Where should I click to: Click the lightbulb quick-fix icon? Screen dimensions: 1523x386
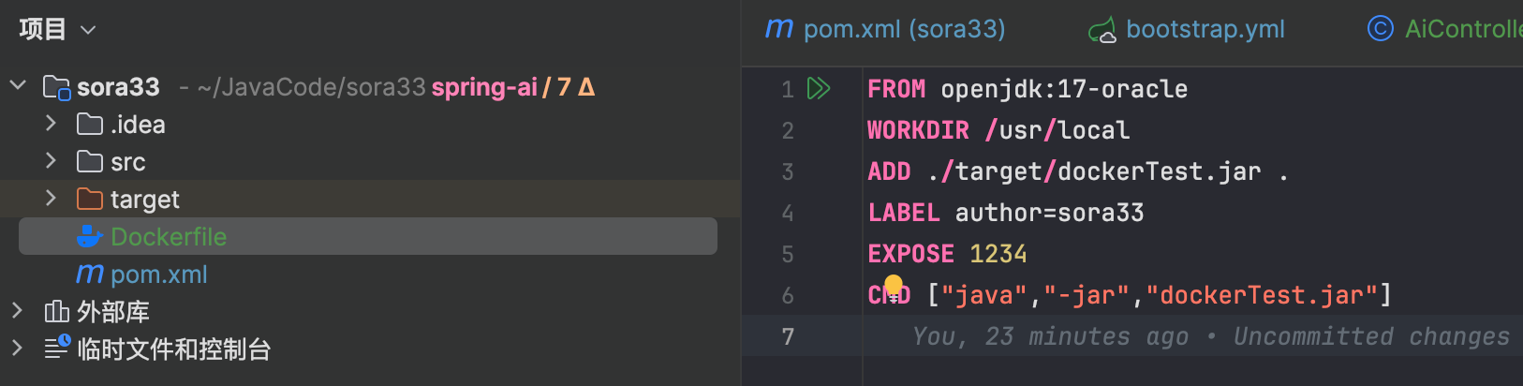point(893,285)
